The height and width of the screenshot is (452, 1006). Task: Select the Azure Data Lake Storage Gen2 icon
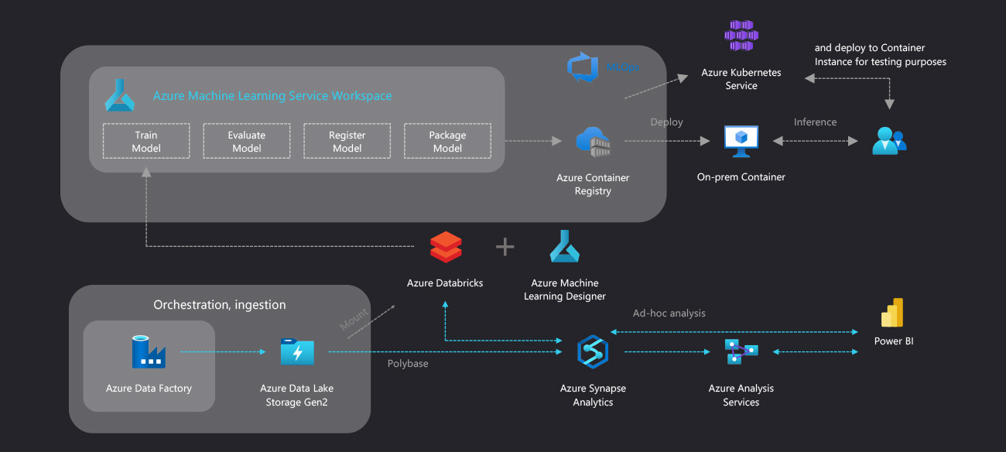pos(297,352)
